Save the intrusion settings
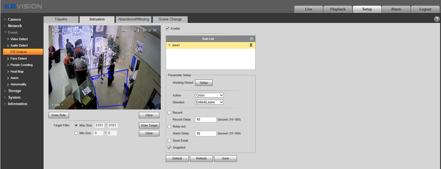 (225, 158)
